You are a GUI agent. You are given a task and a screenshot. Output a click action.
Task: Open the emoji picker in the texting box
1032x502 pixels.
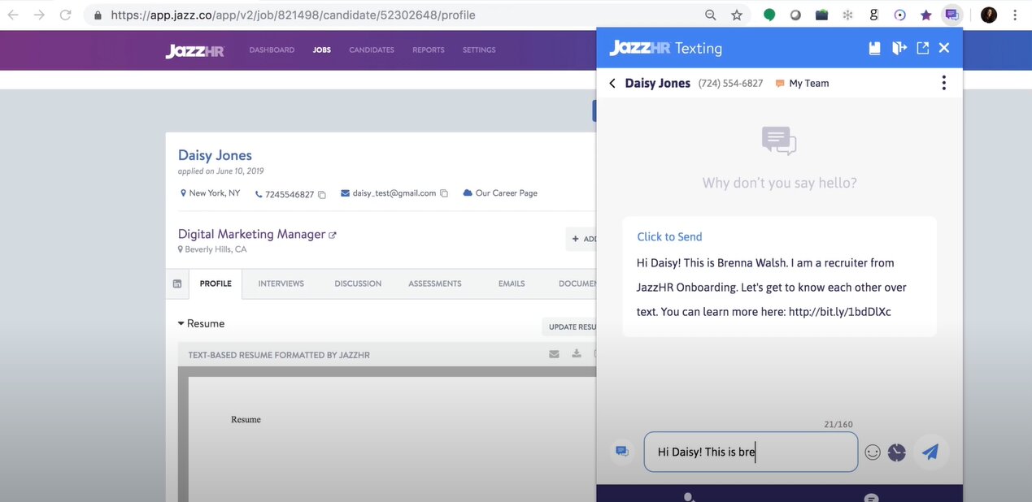[873, 452]
